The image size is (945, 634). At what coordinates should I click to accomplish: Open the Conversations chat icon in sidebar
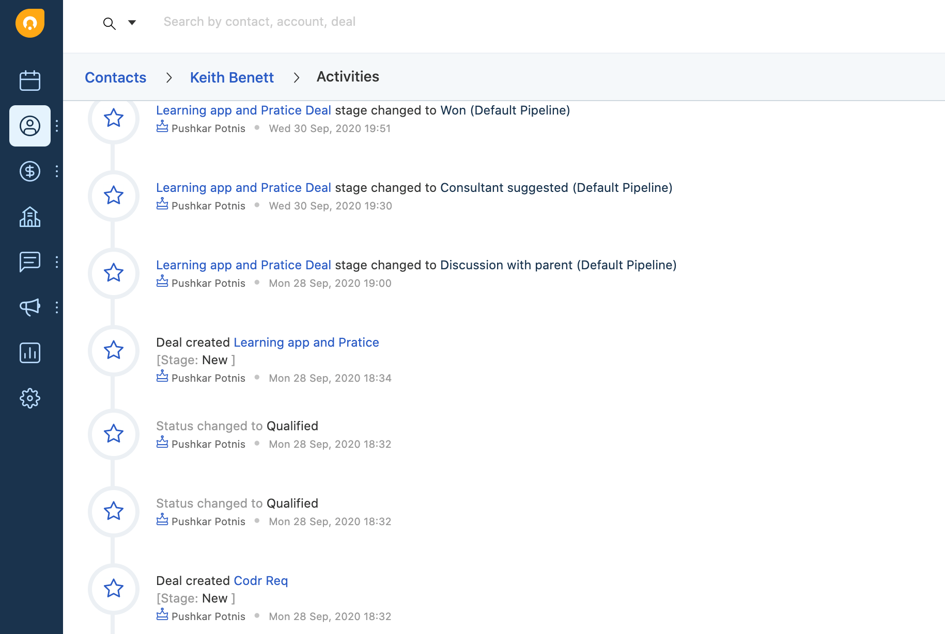[30, 262]
